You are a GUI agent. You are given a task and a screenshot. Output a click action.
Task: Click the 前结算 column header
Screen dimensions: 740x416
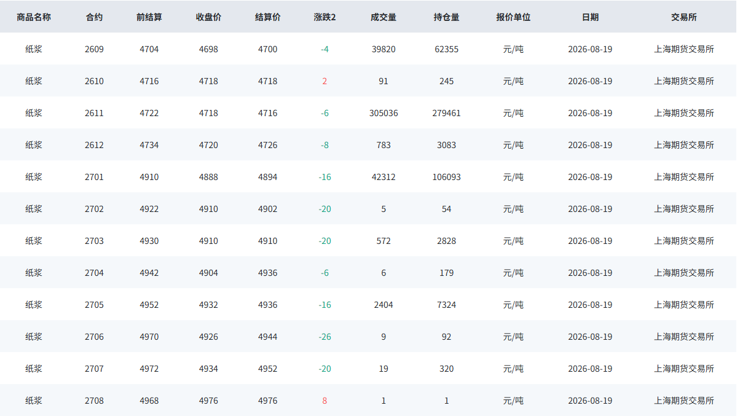coord(149,17)
